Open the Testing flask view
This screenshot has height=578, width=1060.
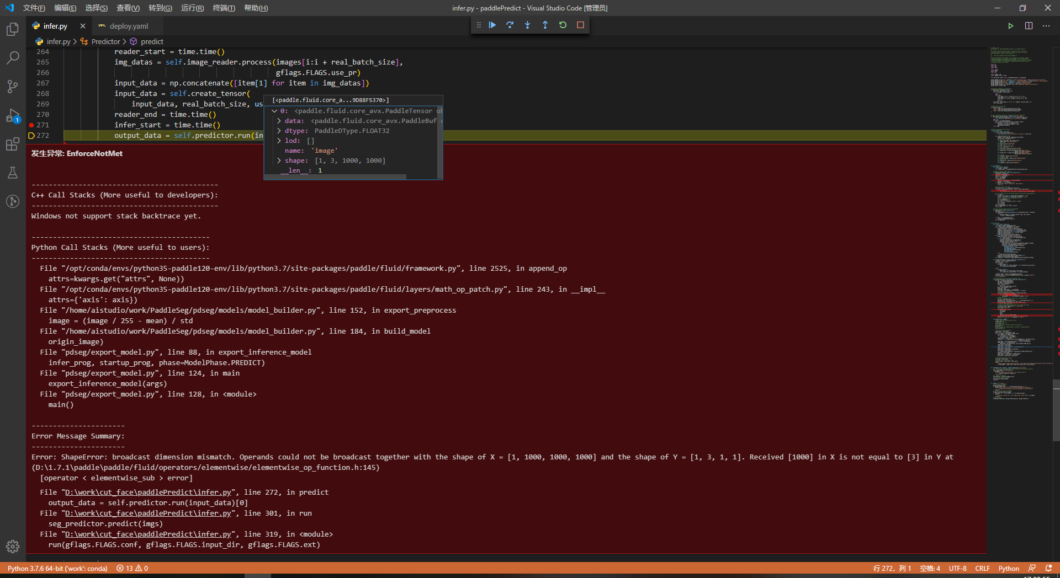13,173
